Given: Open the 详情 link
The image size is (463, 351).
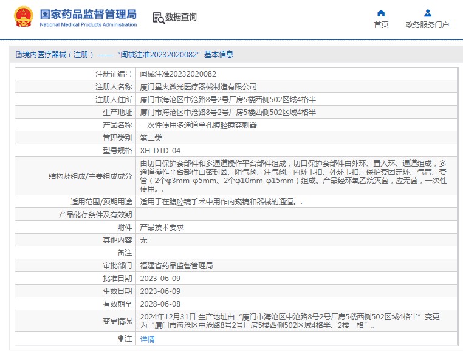Looking at the screenshot, I should pos(148,339).
